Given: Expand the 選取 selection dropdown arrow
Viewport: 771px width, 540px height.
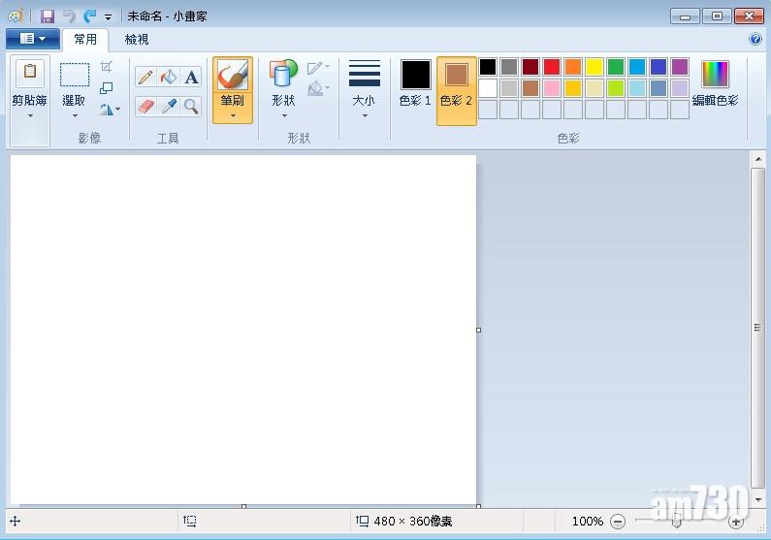Looking at the screenshot, I should click(75, 114).
